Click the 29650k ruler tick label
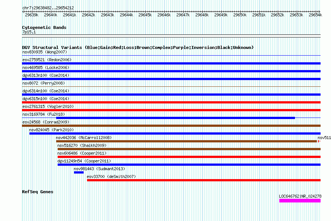This screenshot has width=331, height=221. pos(240,15)
